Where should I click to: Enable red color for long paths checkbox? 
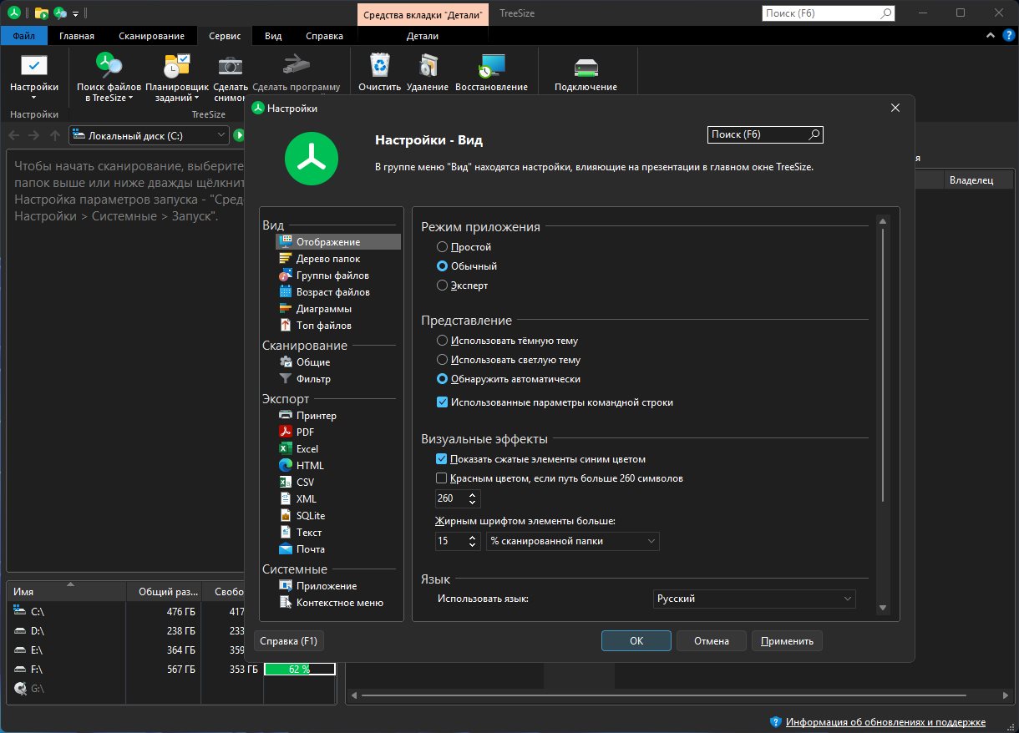442,478
